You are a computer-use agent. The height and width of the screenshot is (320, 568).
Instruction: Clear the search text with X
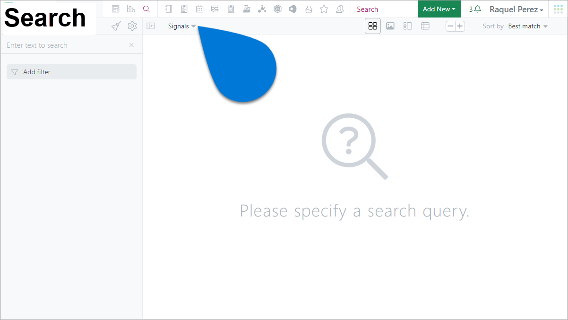pos(131,45)
